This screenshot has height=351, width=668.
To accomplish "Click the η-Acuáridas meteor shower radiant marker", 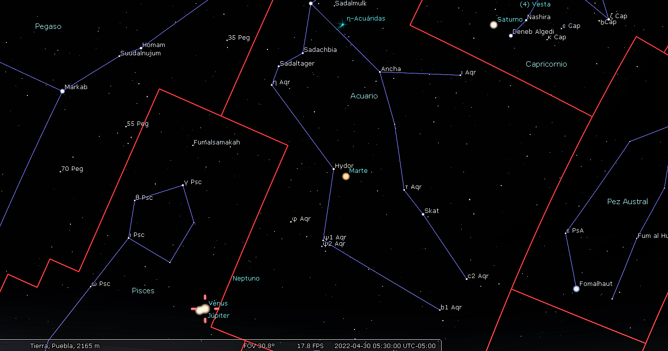I will tap(343, 23).
